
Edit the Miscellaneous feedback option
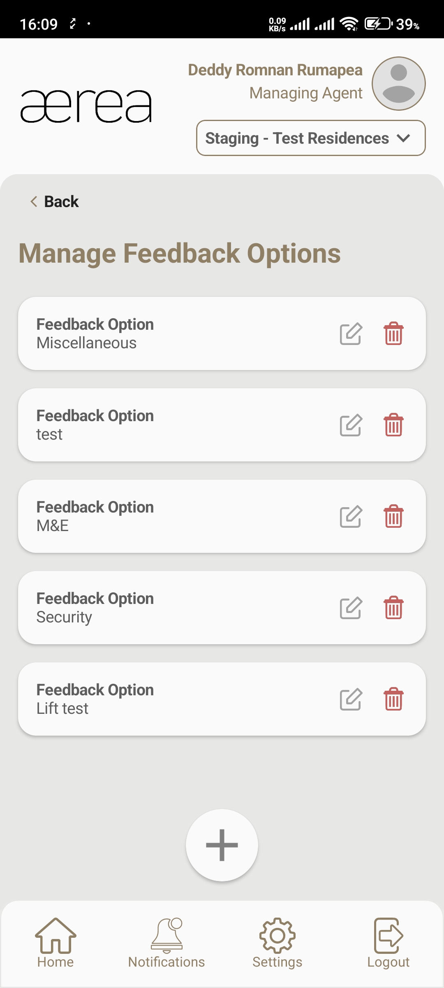coord(351,334)
